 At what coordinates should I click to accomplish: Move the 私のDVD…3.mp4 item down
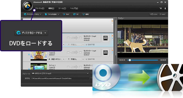click(x=112, y=38)
